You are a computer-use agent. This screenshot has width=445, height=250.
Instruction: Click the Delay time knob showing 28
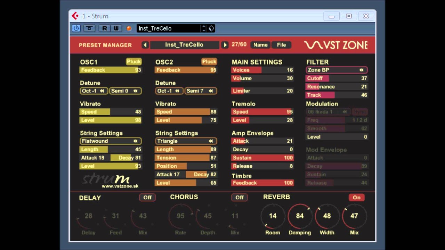(88, 216)
